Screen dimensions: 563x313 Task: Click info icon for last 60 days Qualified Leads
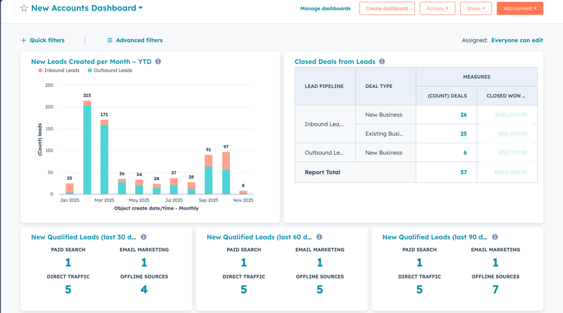coord(319,237)
